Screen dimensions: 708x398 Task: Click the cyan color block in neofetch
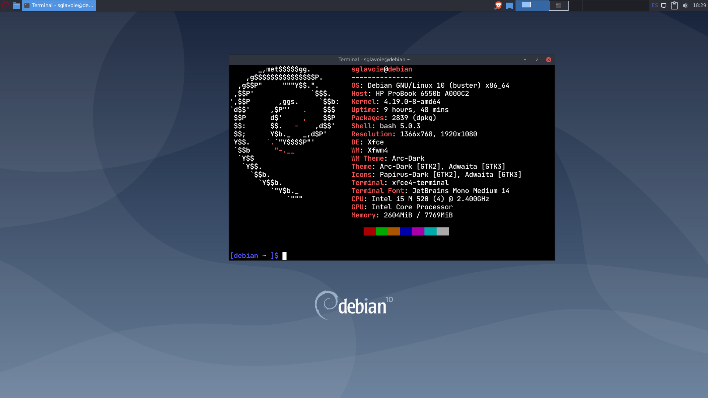430,231
